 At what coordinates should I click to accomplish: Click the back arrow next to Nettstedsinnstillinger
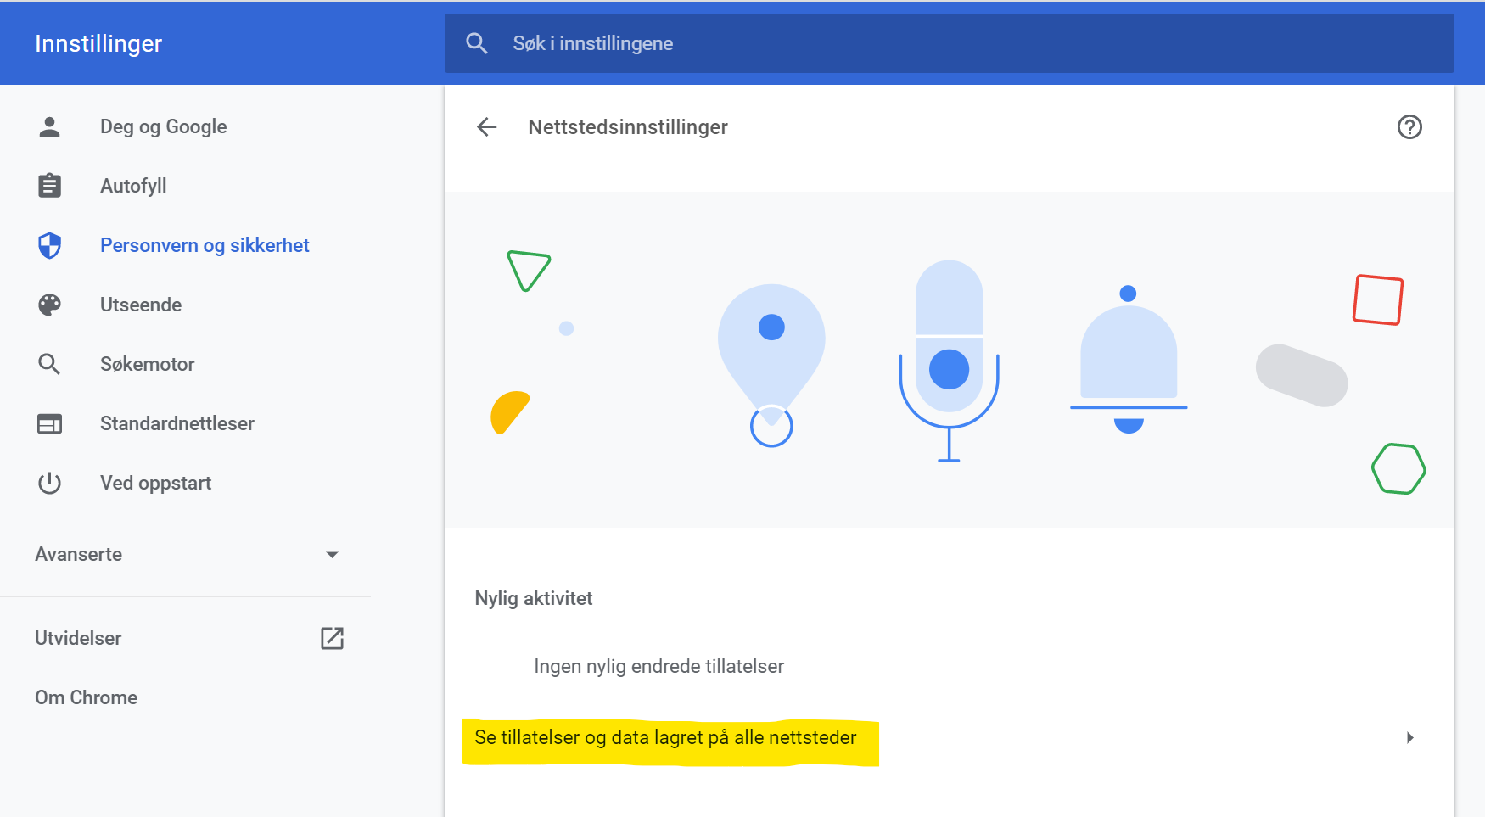click(x=487, y=127)
